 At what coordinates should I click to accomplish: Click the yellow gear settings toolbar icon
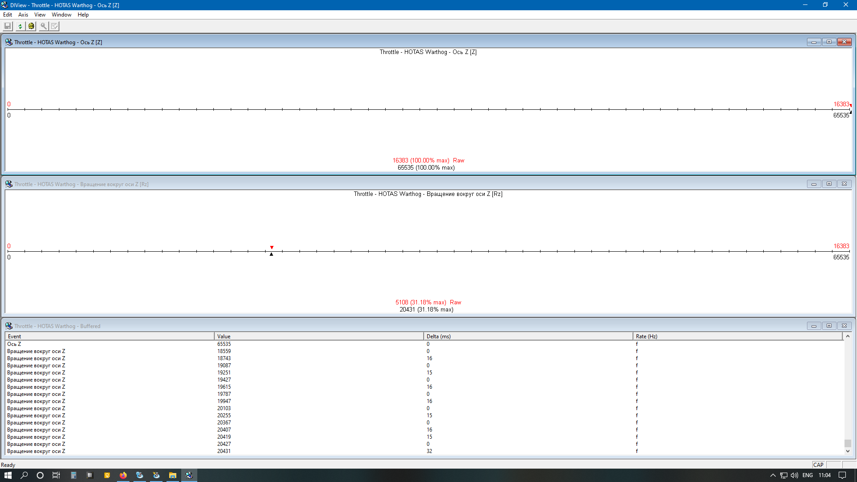coord(31,26)
